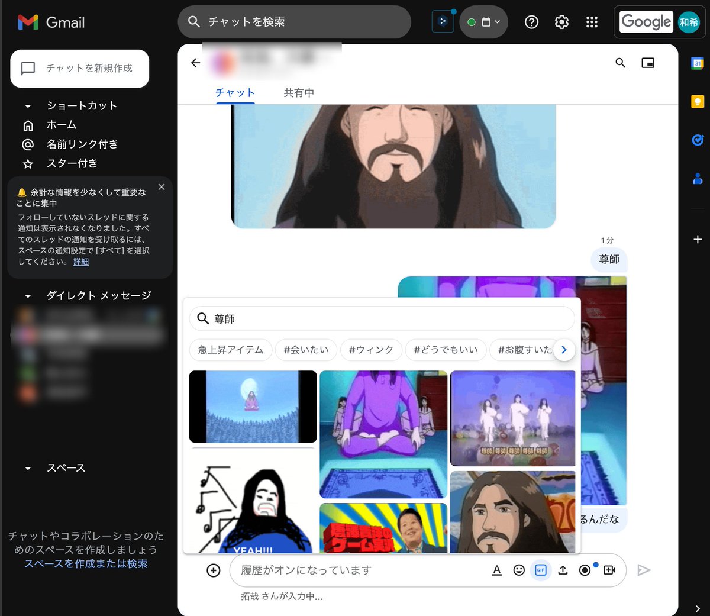Select #会いたい chip

coord(306,350)
